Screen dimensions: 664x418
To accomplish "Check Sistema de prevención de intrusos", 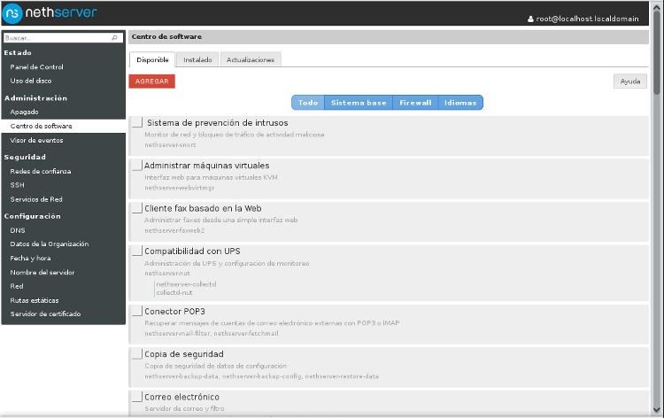I will [x=136, y=122].
